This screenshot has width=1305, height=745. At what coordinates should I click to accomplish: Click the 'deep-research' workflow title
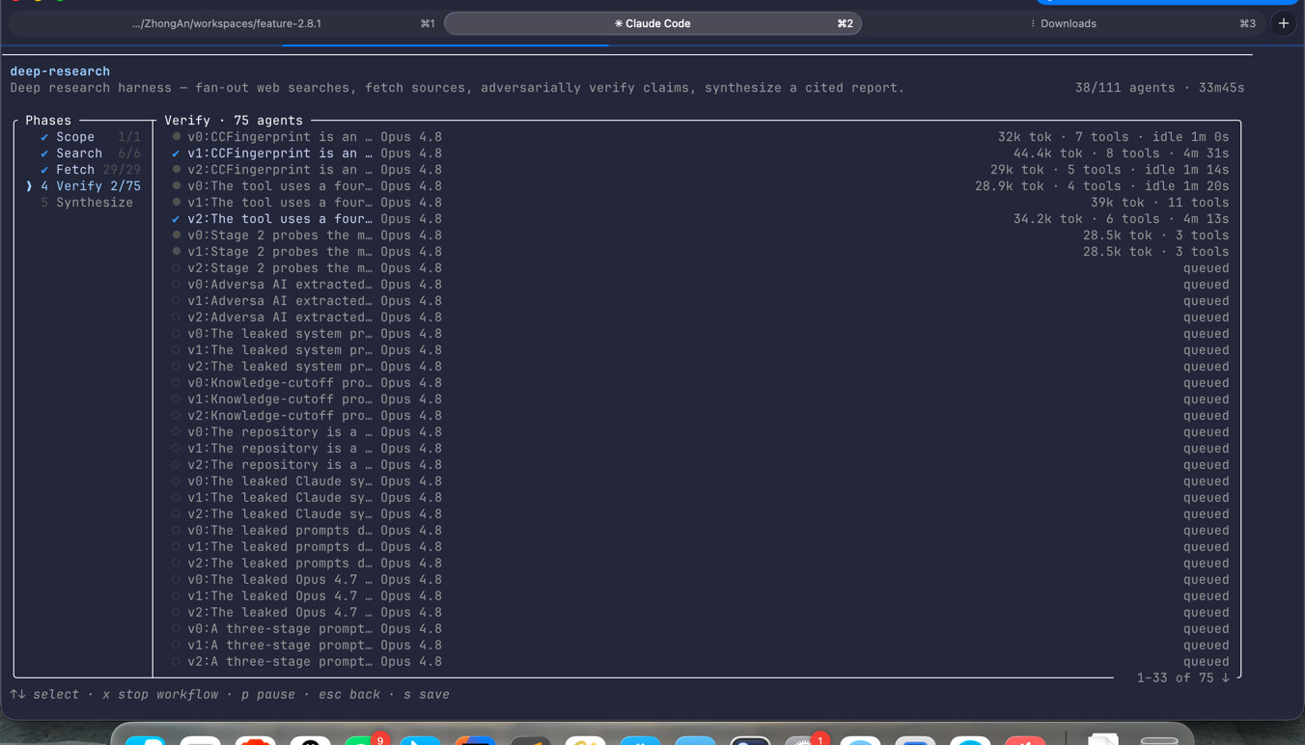[x=60, y=71]
